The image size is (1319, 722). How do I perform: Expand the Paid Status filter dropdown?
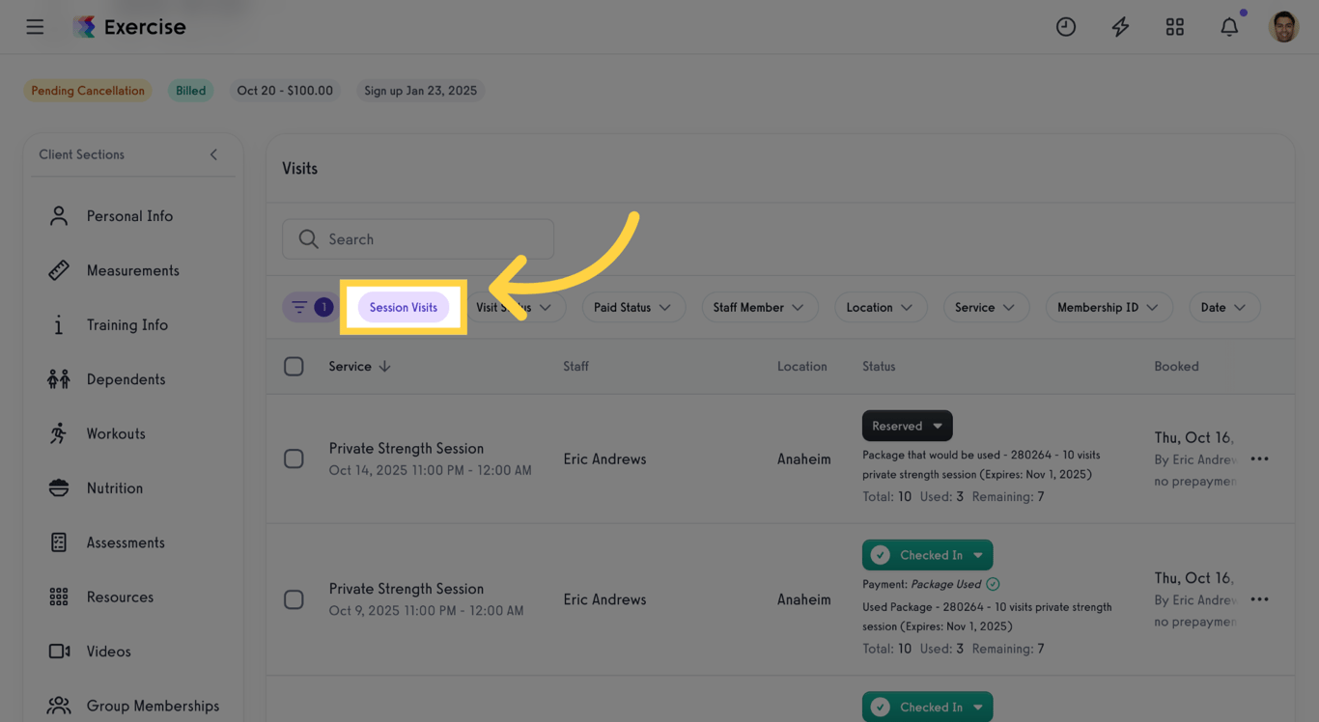click(x=632, y=307)
